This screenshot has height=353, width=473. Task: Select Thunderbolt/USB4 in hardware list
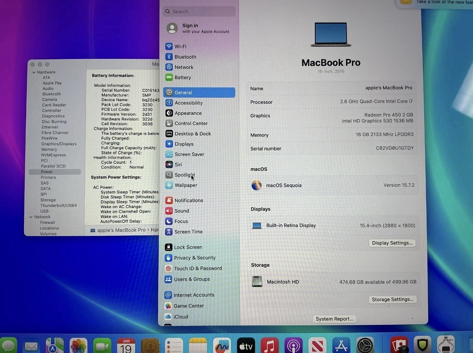coord(58,206)
